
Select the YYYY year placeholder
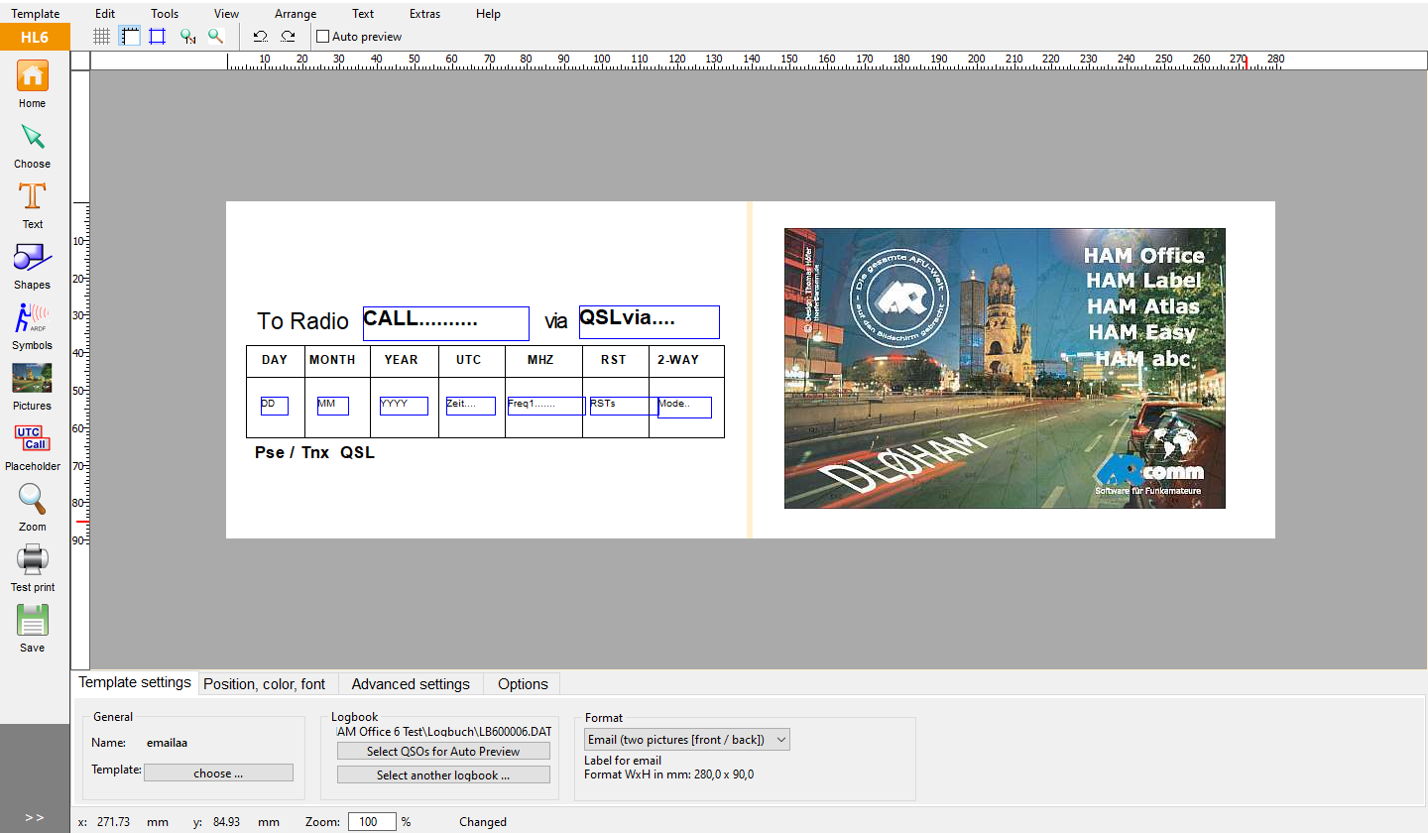[404, 406]
